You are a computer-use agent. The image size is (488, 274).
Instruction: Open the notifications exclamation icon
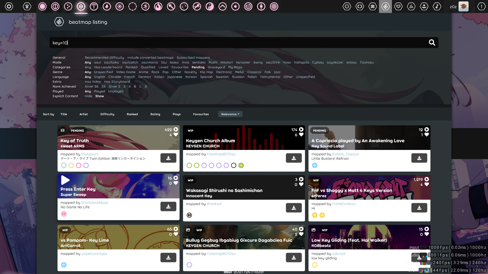pos(481,6)
